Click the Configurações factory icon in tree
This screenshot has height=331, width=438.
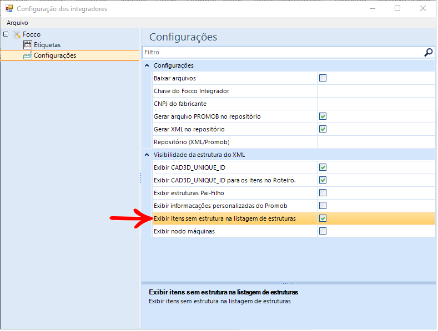click(28, 55)
